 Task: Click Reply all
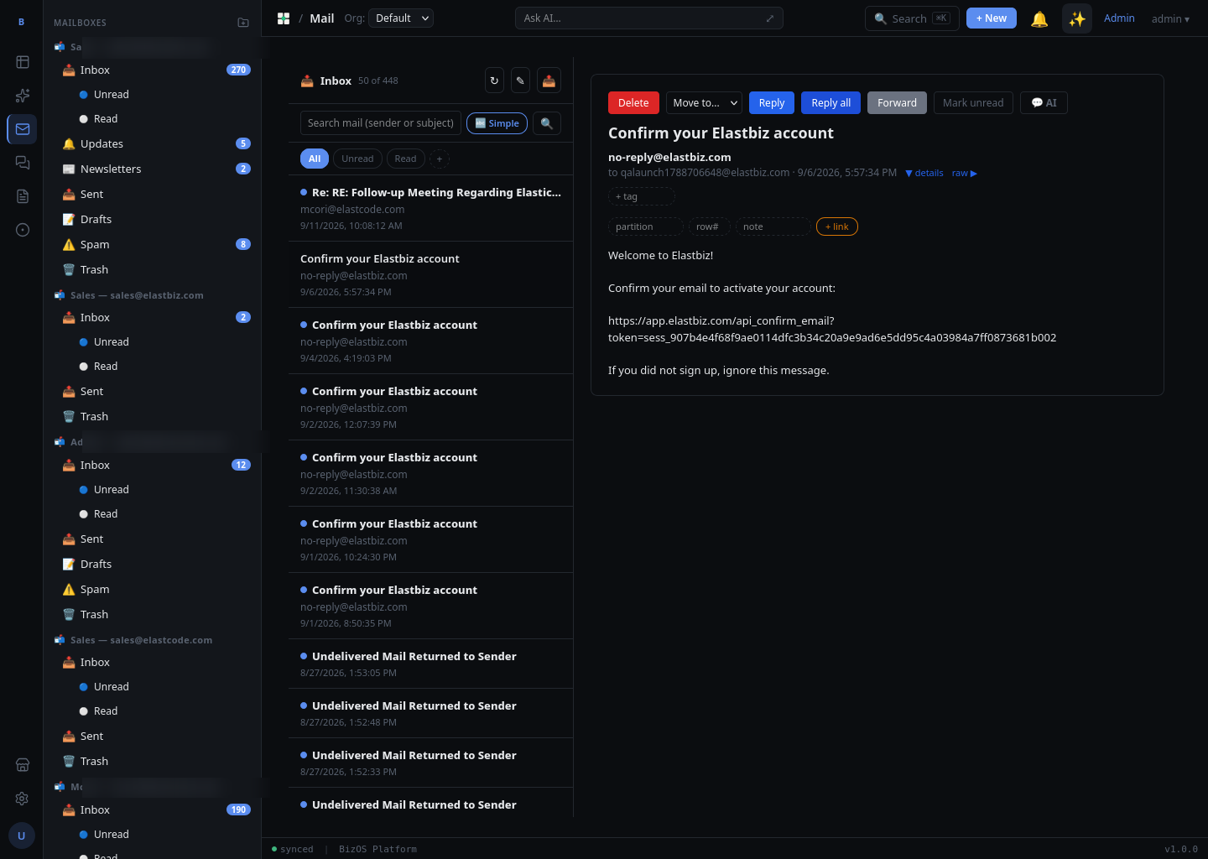(830, 102)
